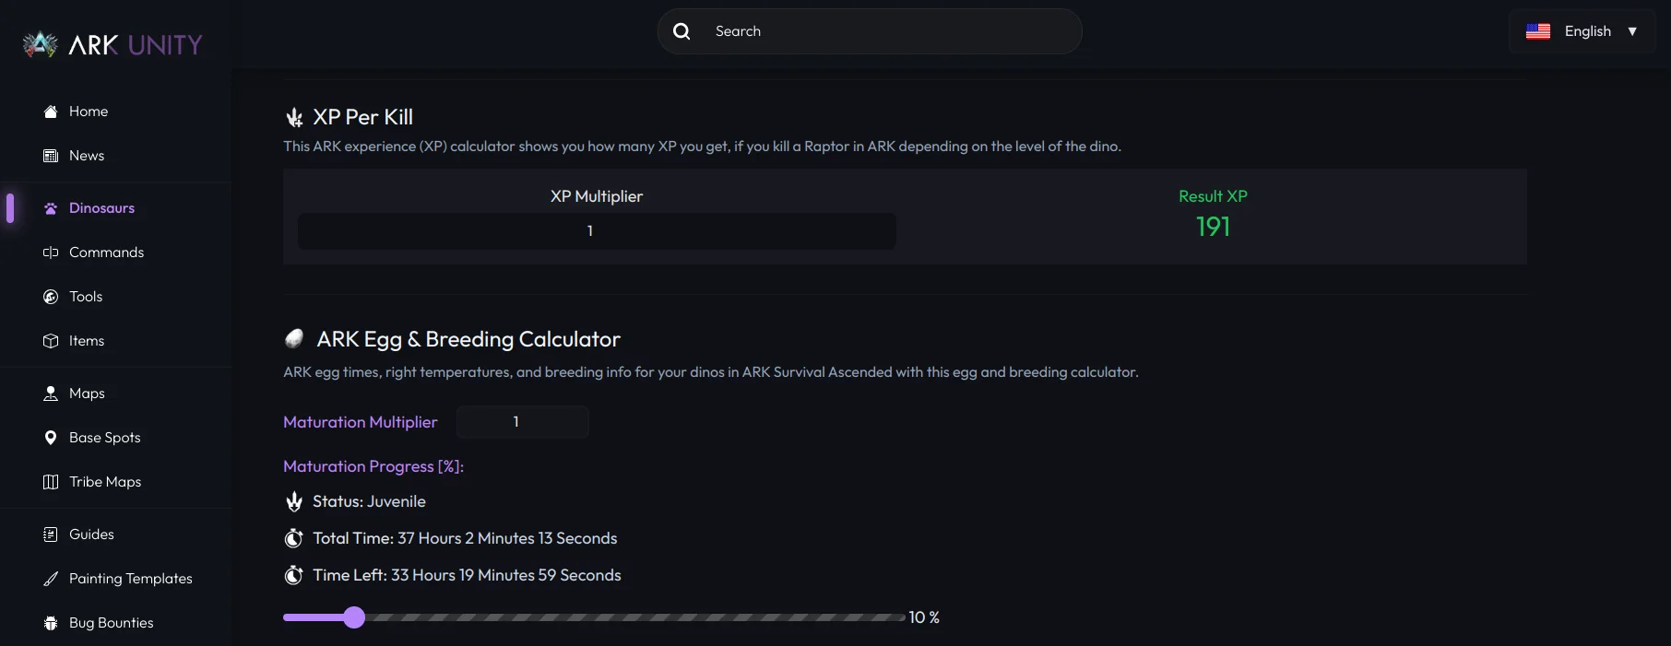Click the News newspaper icon
The width and height of the screenshot is (1671, 646).
(51, 156)
